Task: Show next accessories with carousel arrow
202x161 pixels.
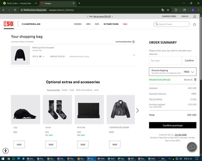Action: click(x=138, y=110)
